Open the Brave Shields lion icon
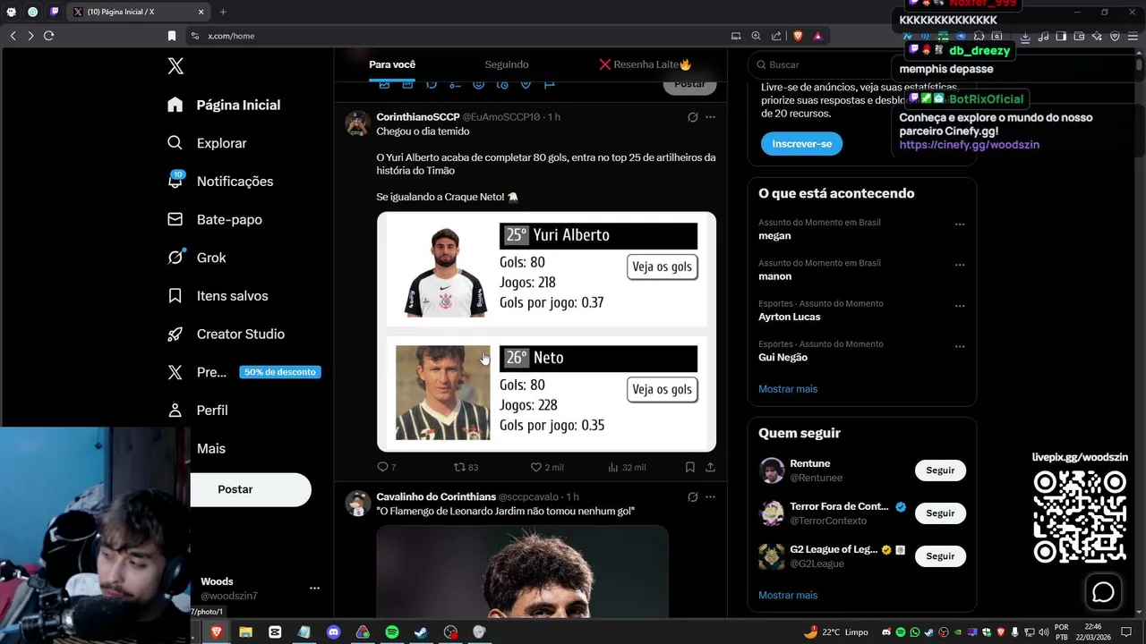The width and height of the screenshot is (1146, 644). point(798,36)
